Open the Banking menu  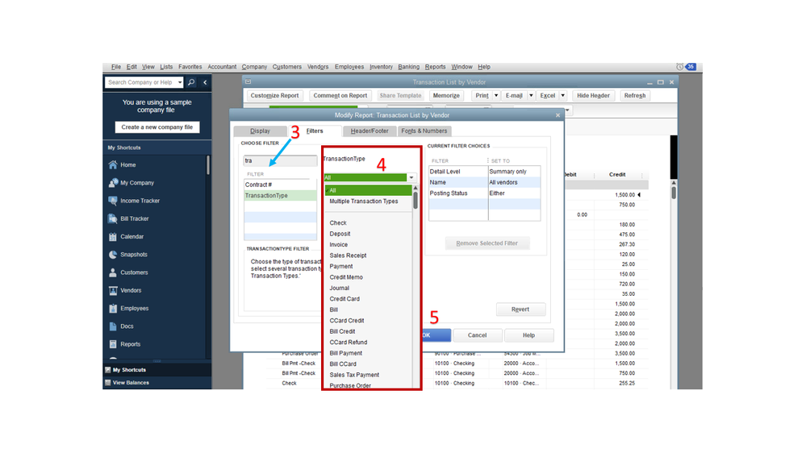[x=409, y=67]
